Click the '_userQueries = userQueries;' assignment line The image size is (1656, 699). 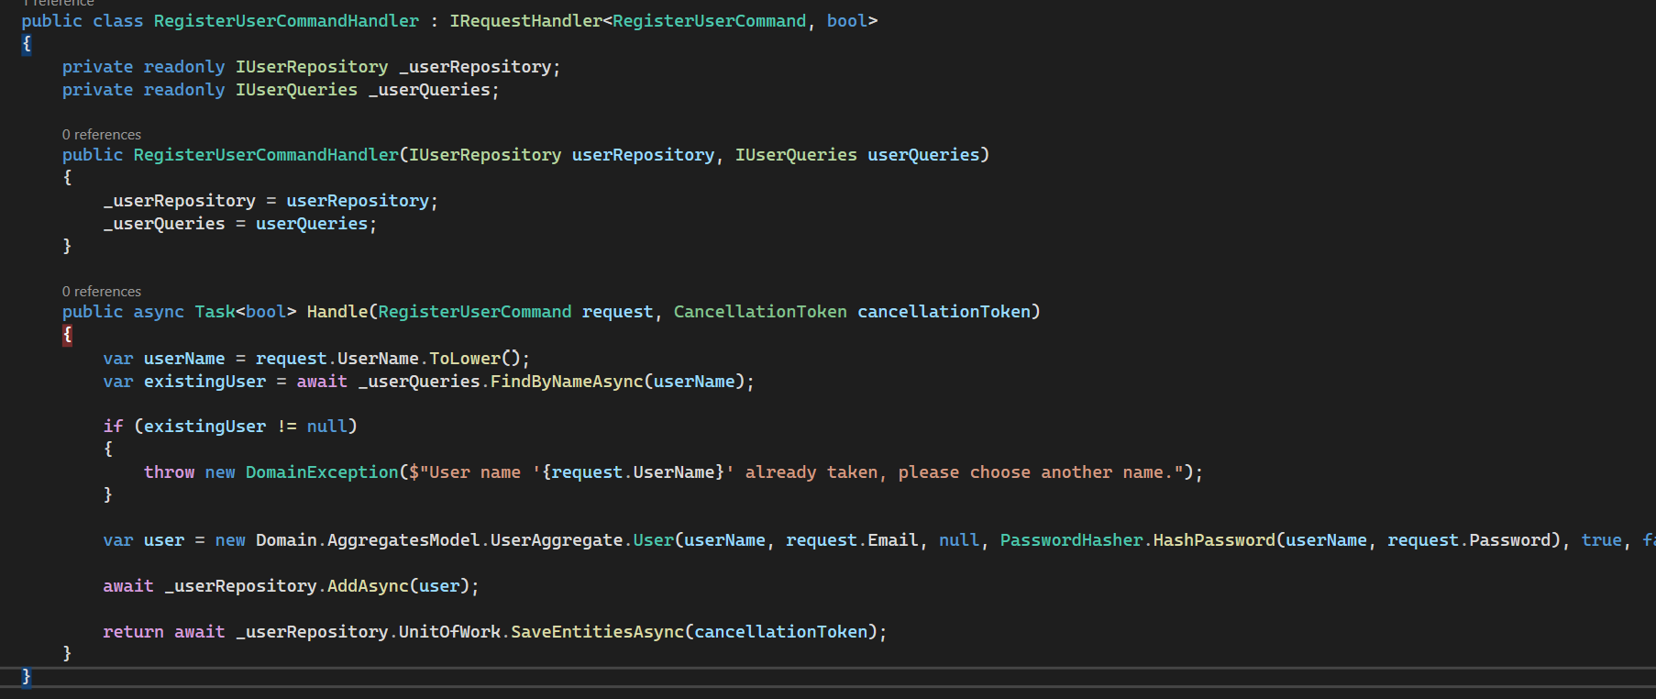240,224
